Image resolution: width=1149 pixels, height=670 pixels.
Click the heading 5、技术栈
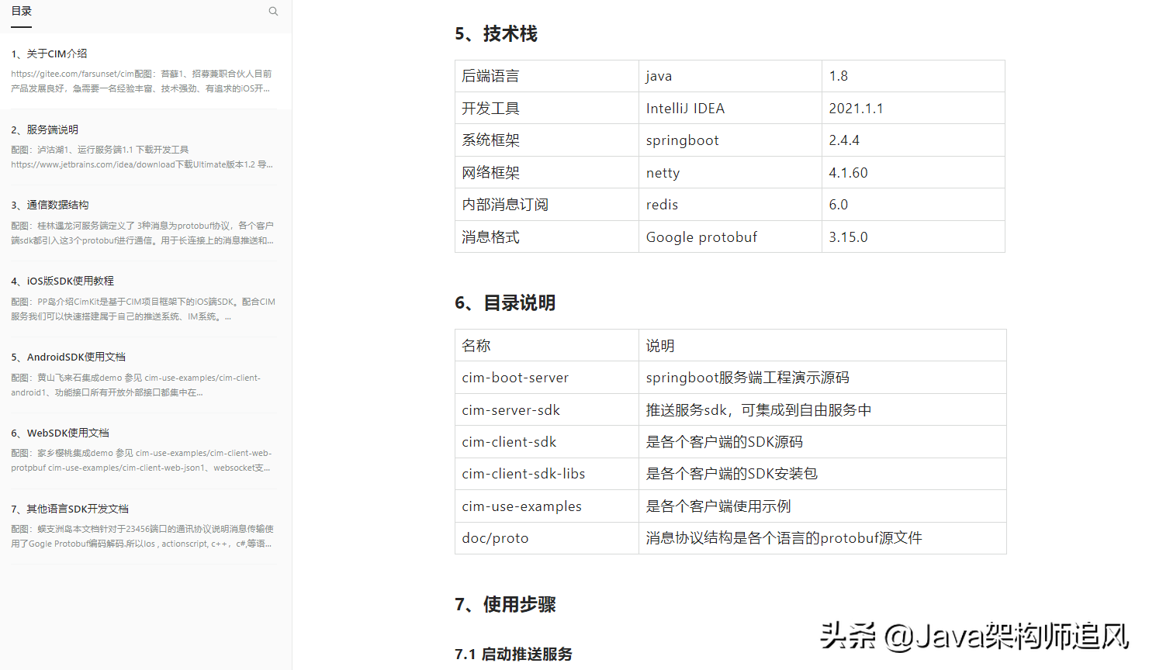tap(496, 34)
